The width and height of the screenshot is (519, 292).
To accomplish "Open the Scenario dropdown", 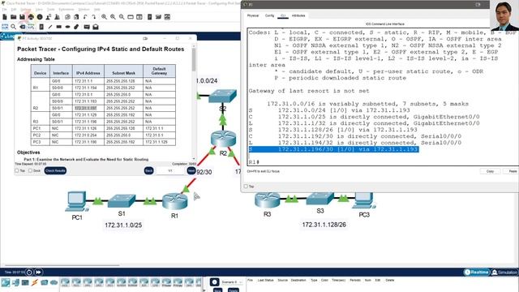I will (232, 282).
